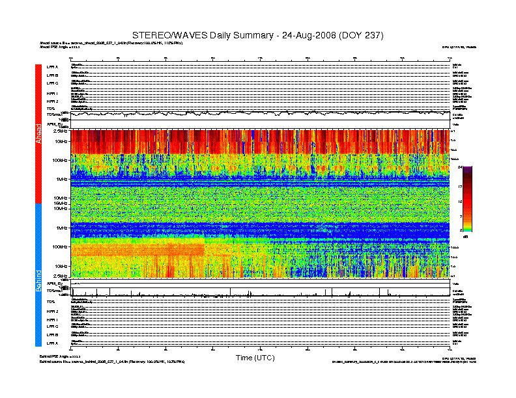
Task: Click the Behind 1MHz frequency axis label
Action: click(62, 228)
